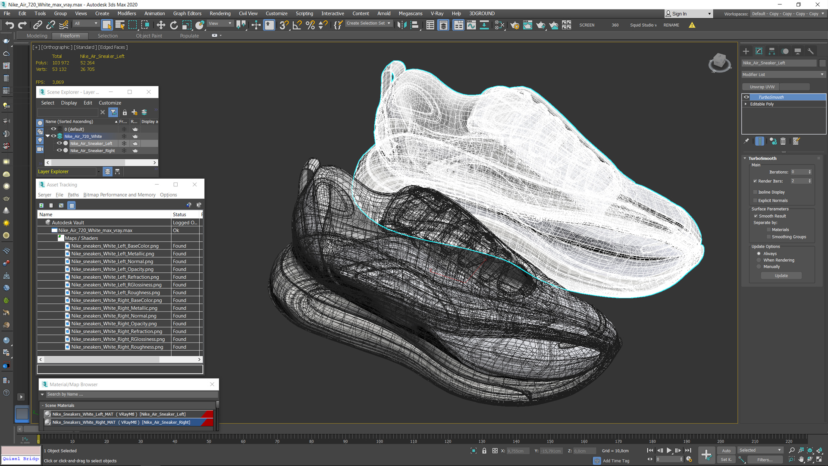828x466 pixels.
Task: Open the key Filters... button
Action: (765, 460)
